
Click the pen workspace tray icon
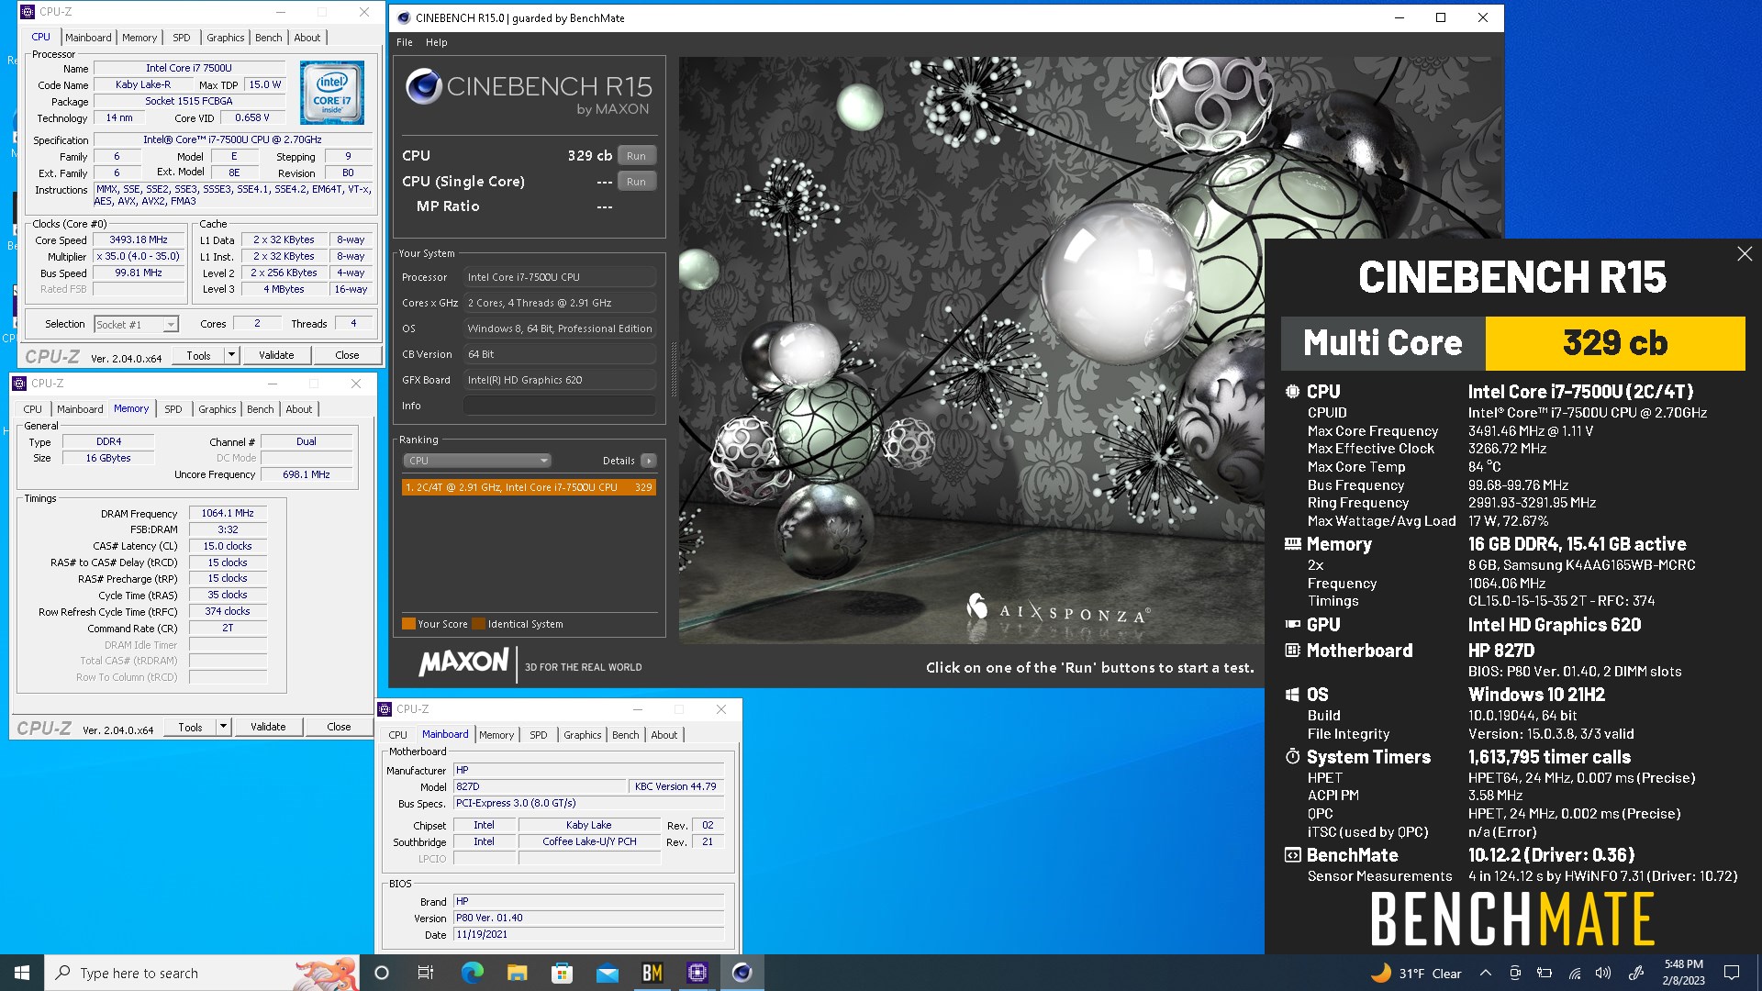tap(1635, 973)
